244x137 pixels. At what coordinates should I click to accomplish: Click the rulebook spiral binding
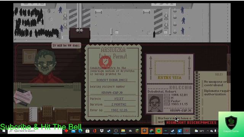[x=197, y=96]
